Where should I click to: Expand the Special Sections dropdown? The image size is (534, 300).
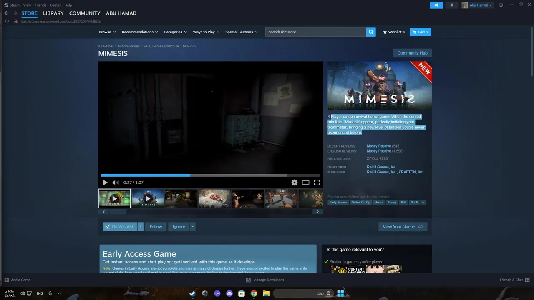coord(241,32)
